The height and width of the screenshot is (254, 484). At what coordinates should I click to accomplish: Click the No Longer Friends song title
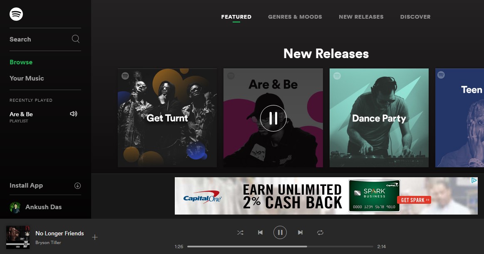[x=60, y=233]
